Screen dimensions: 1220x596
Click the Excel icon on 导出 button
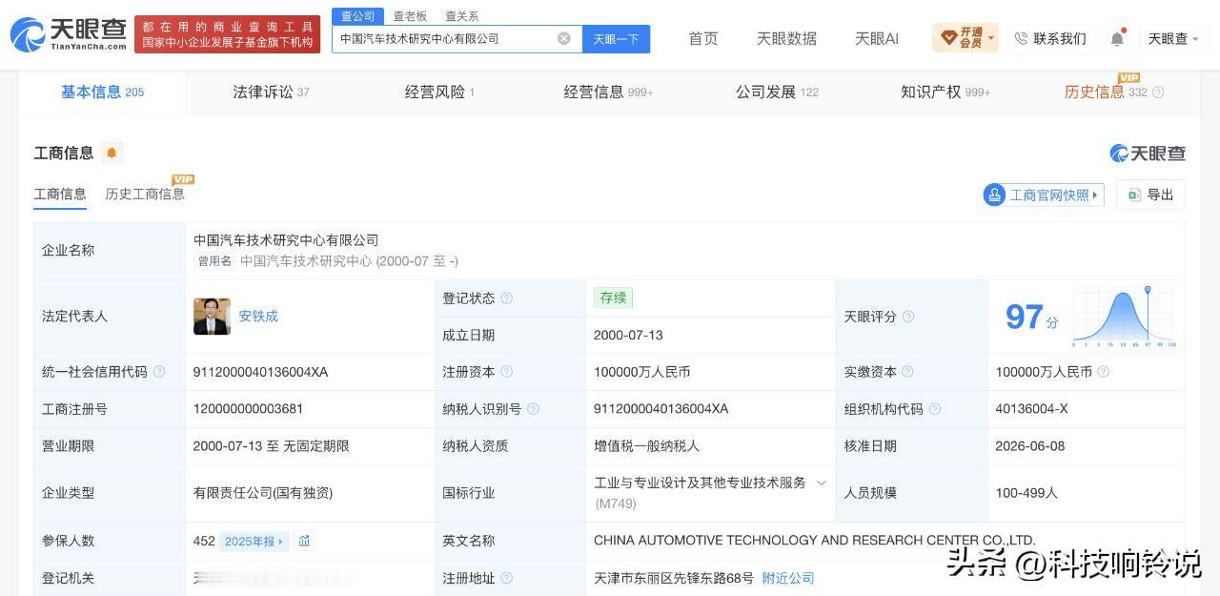[x=1134, y=195]
